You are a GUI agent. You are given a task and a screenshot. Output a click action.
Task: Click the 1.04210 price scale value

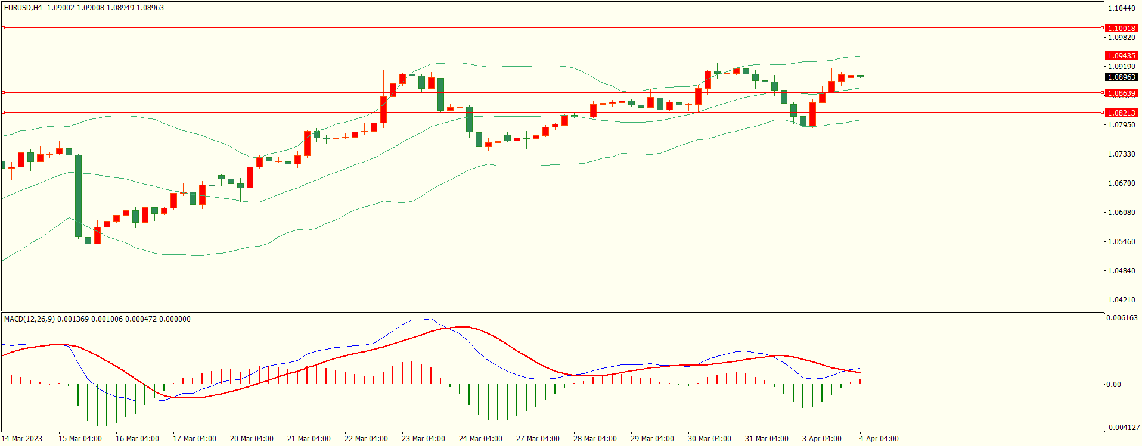(x=1121, y=300)
